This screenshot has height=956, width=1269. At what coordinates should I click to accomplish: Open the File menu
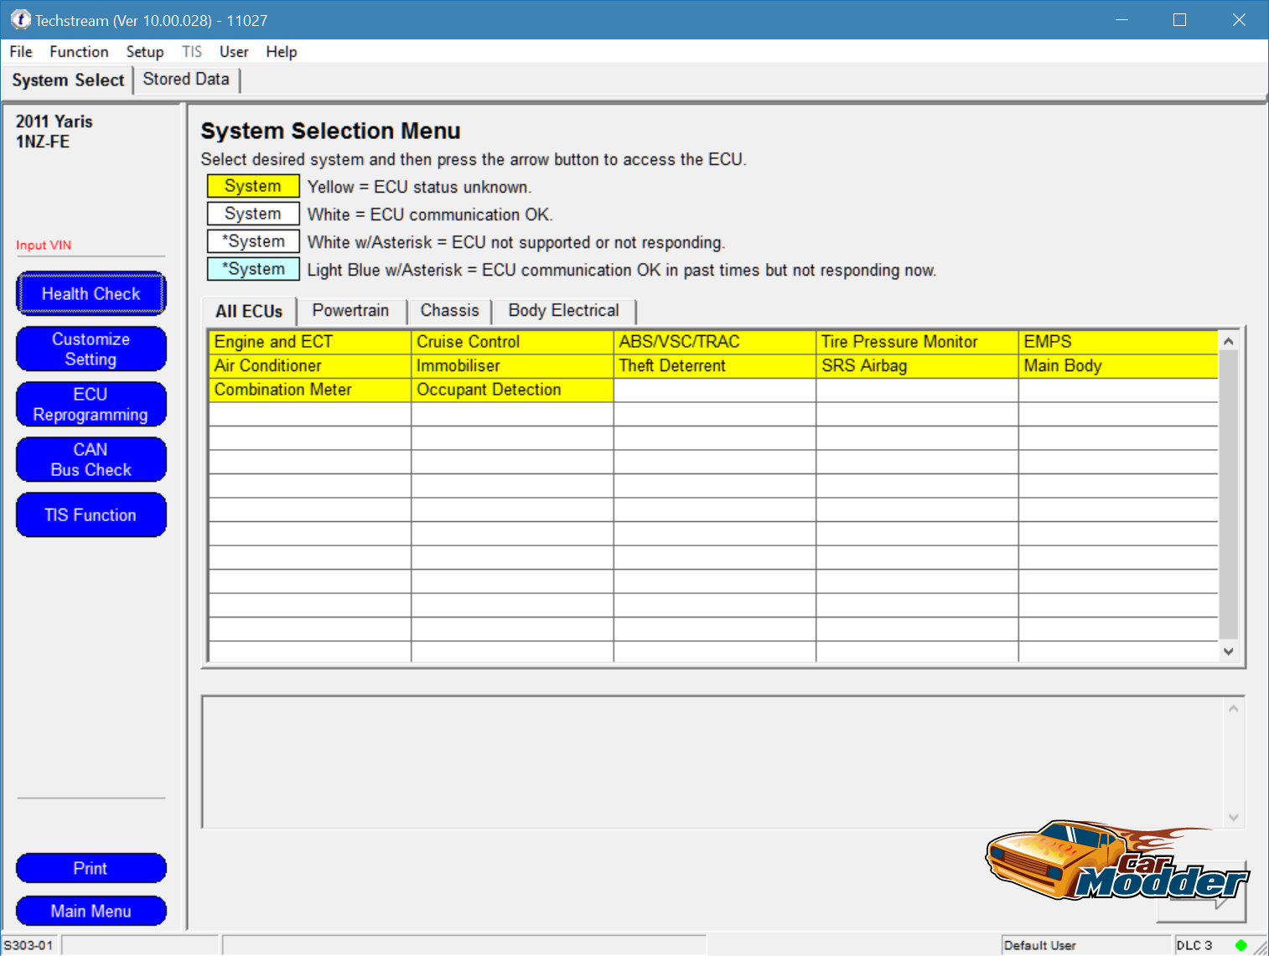click(21, 52)
